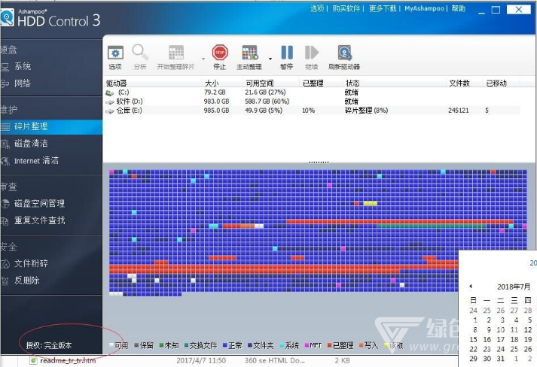The image size is (537, 367).
Task: Click the 状态 column header
Action: pos(352,83)
